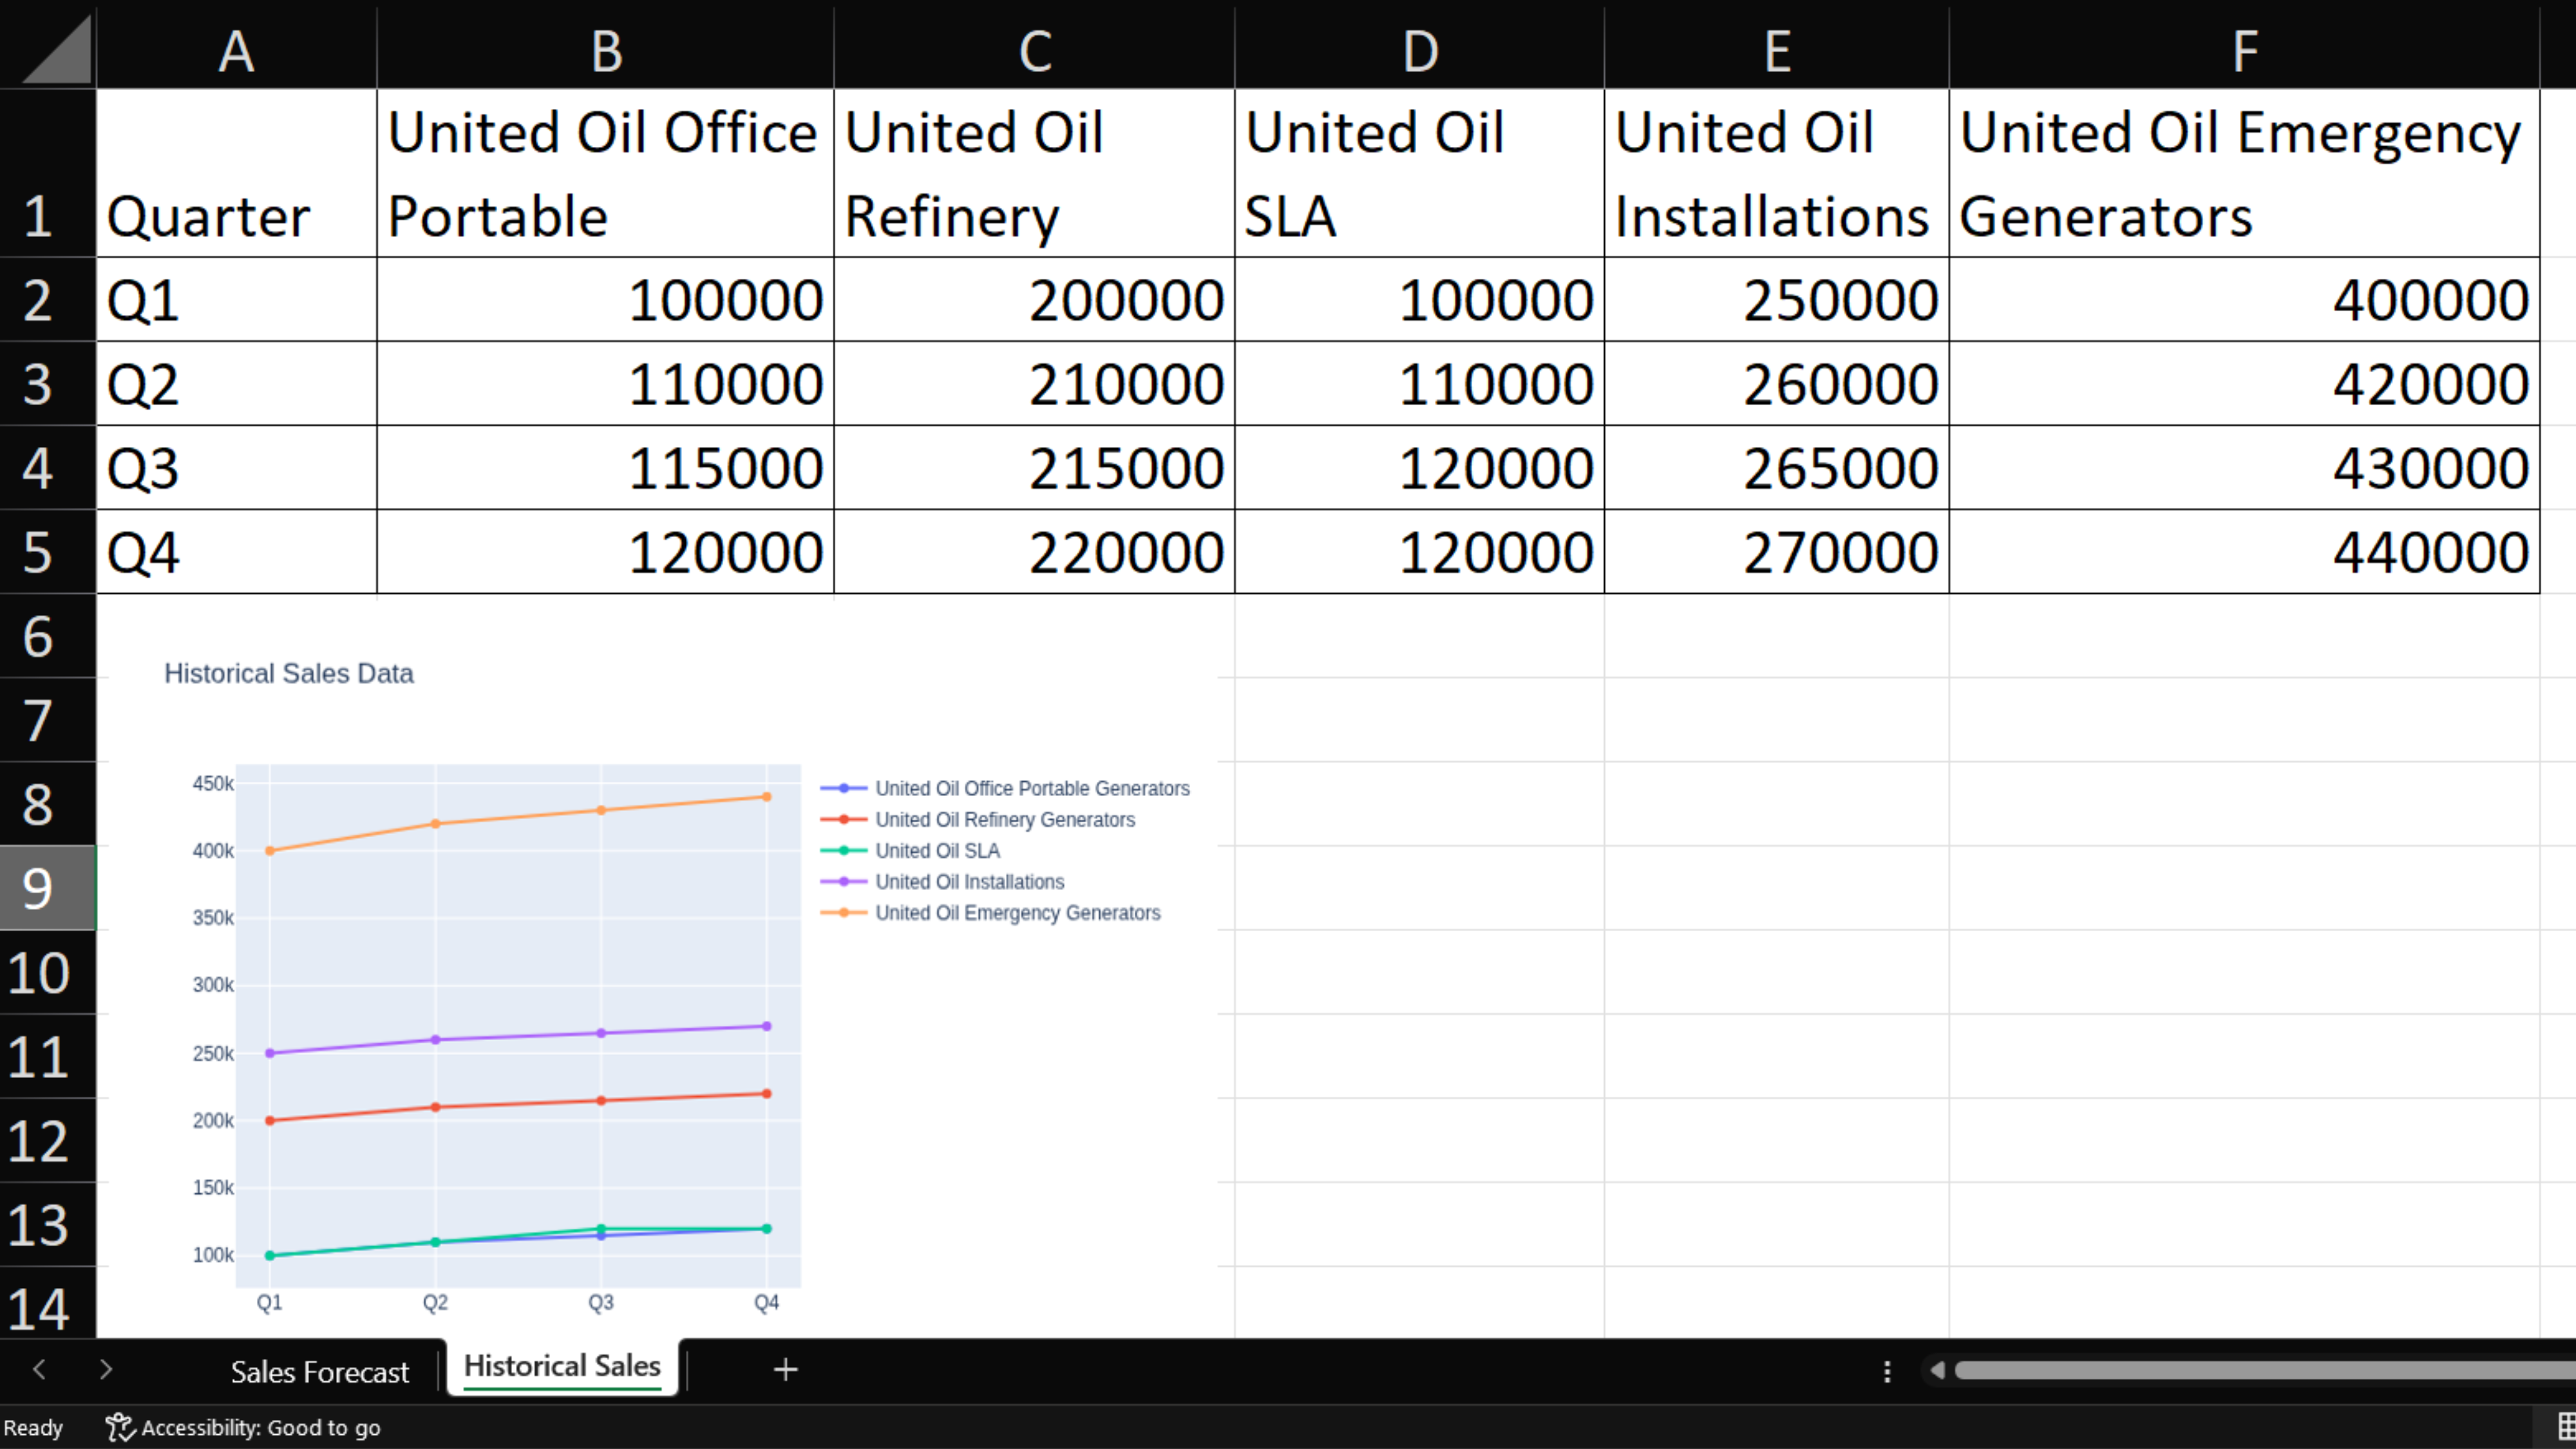Open the Accessibility checker status icon
2576x1449 pixels.
(120, 1427)
